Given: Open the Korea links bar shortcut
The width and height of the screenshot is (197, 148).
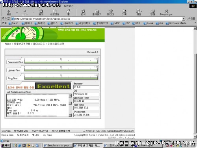Looking at the screenshot, I should (x=148, y=23).
